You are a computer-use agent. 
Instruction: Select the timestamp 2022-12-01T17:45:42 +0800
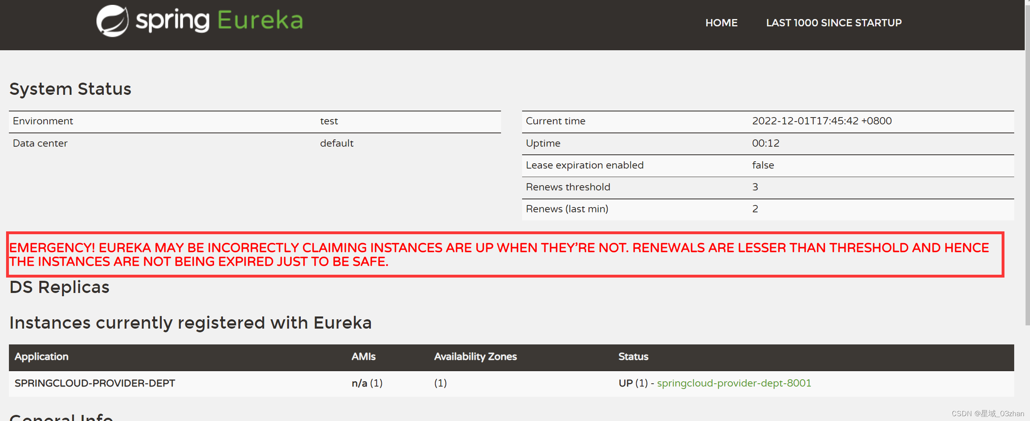(822, 121)
